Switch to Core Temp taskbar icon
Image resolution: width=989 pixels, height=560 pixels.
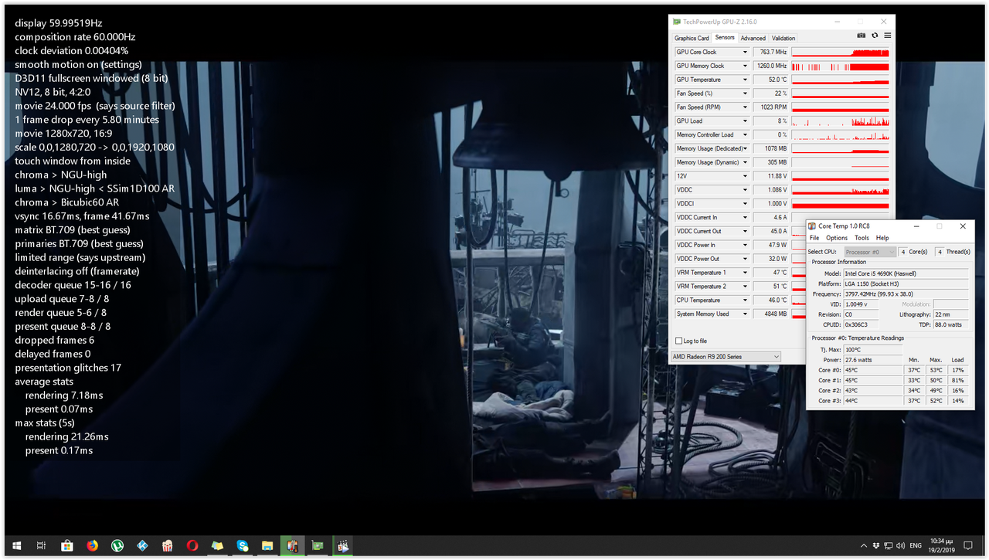[x=292, y=545]
